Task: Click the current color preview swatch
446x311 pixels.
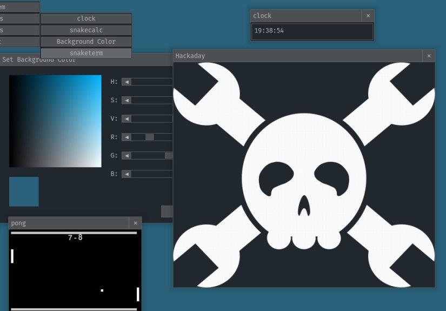Action: (x=24, y=191)
